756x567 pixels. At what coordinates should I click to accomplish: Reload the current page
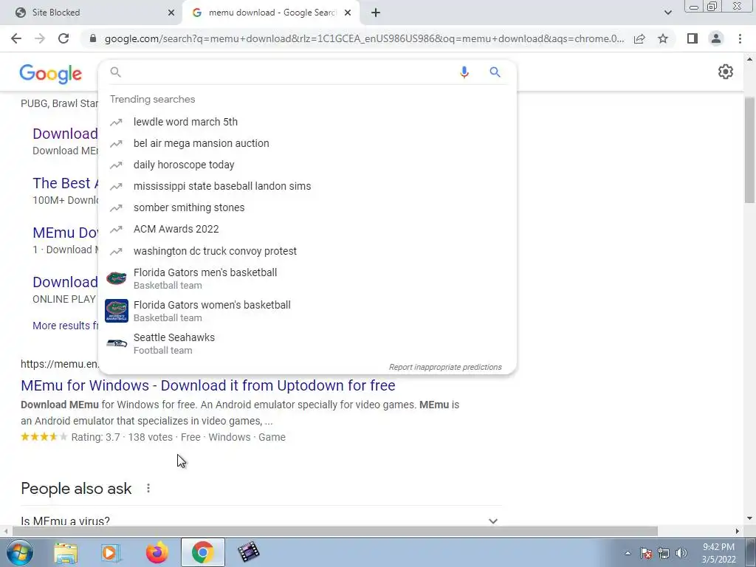click(63, 38)
